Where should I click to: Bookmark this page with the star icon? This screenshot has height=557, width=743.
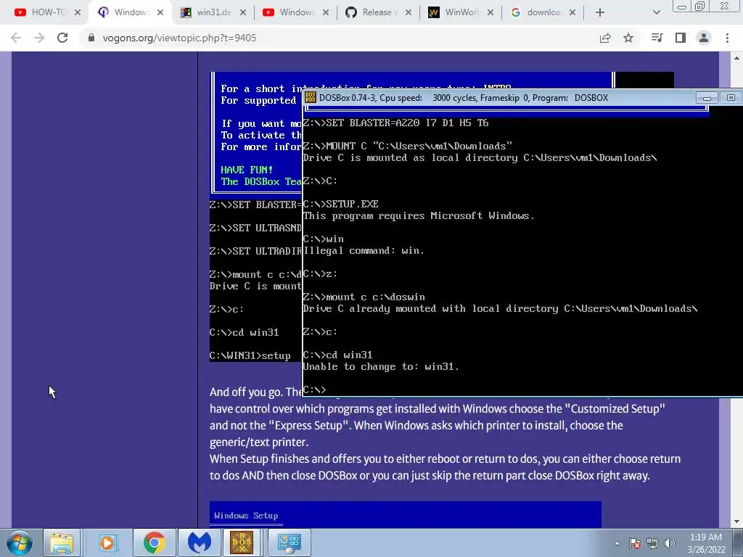(x=628, y=38)
